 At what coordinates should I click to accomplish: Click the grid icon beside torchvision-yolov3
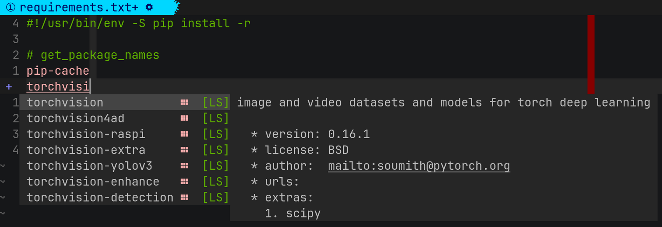[184, 166]
